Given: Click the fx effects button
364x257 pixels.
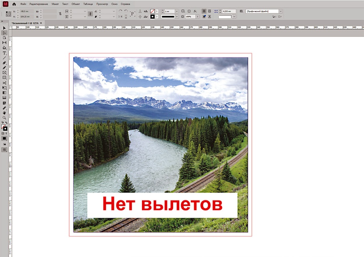Looking at the screenshot, I should 195,11.
